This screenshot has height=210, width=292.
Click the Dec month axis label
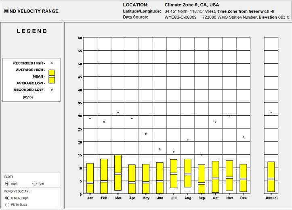(x=243, y=198)
